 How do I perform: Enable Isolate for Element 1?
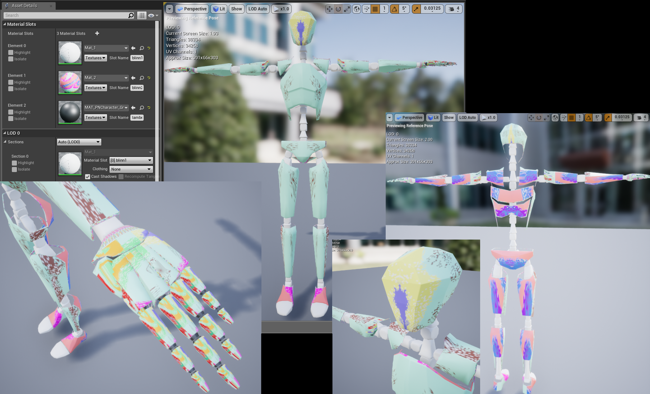tap(11, 89)
